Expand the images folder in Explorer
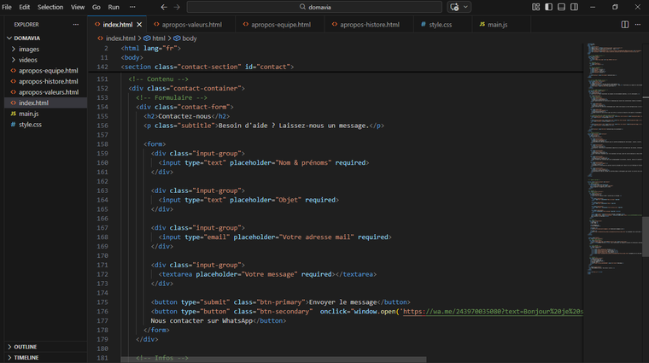The width and height of the screenshot is (649, 363). click(29, 50)
